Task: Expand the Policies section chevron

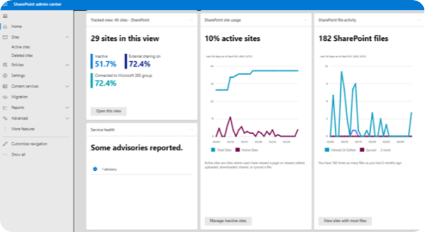Action: click(67, 65)
